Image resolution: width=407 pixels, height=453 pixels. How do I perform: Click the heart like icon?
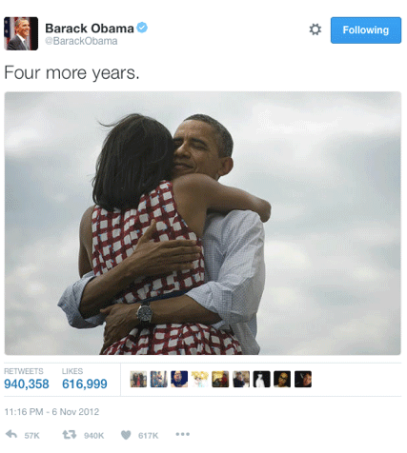point(126,435)
